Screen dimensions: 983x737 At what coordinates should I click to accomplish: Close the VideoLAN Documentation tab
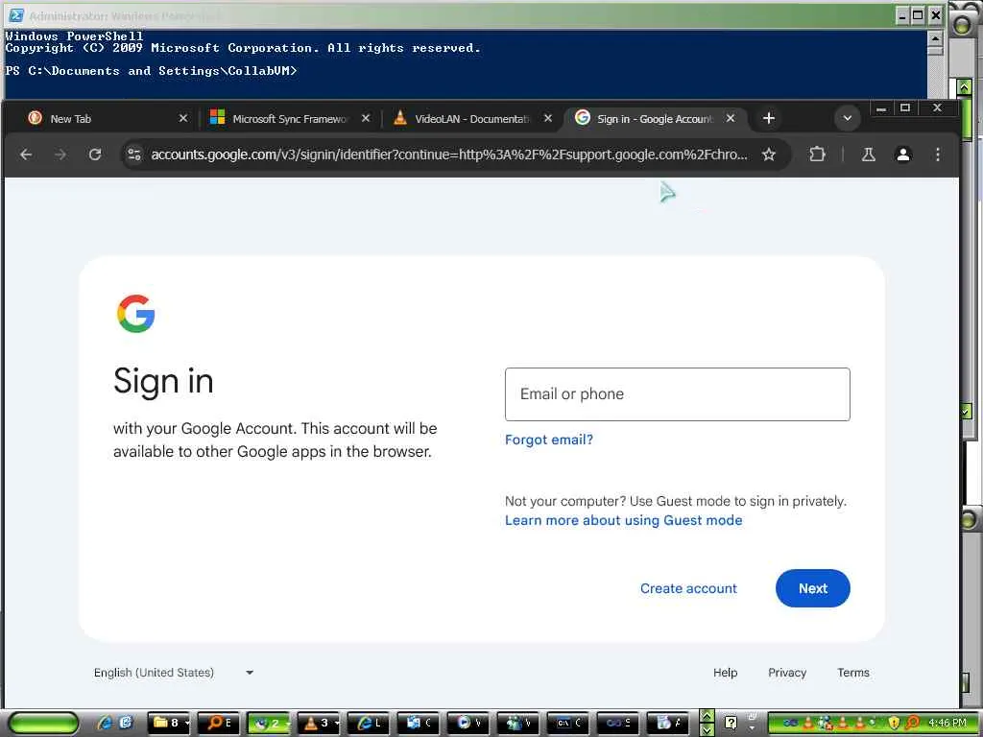pyautogui.click(x=548, y=118)
